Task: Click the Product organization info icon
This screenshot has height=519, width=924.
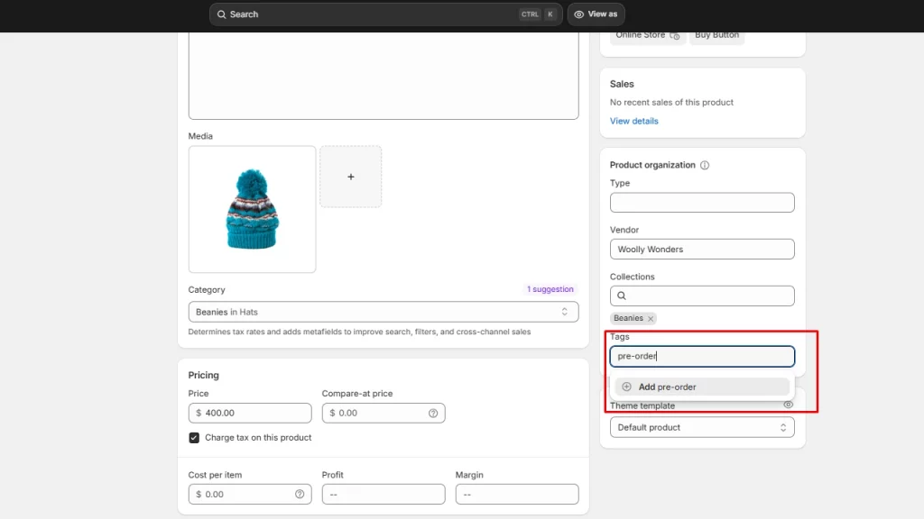Action: (705, 165)
